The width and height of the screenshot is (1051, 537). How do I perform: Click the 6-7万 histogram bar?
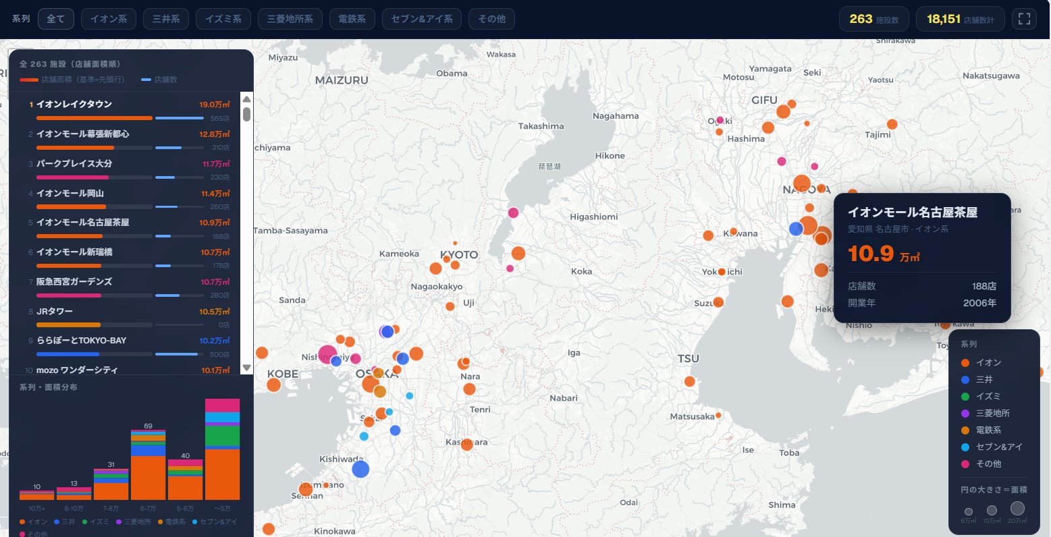[148, 465]
